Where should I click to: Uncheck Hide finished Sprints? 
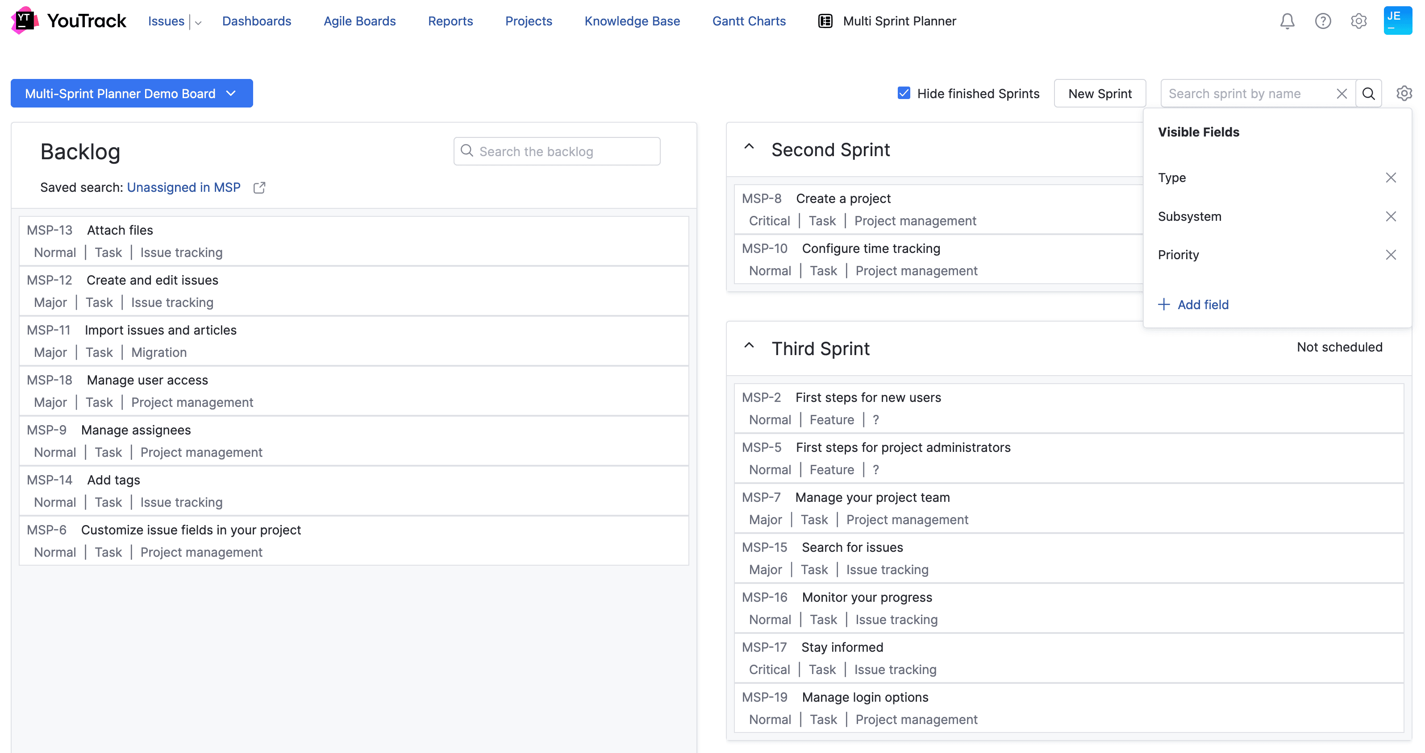[x=904, y=93]
